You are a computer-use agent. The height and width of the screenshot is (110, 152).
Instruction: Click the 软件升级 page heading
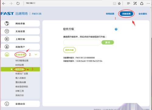pos(69,29)
